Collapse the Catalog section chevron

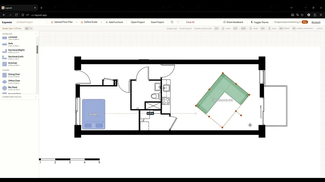(36, 34)
